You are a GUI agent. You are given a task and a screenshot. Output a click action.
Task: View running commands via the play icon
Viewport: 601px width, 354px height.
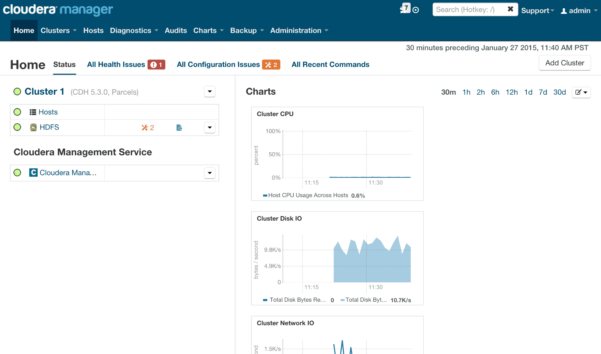point(415,10)
